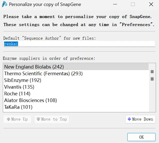Select New England Biolabs (242) supplier
This screenshot has height=143, width=159.
34,67
